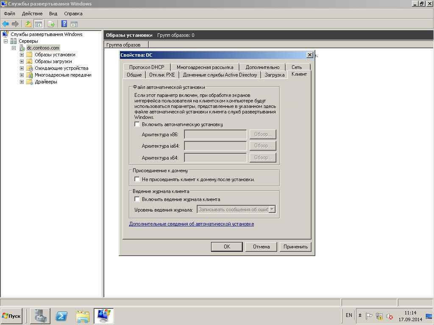Viewport: 434px width, 325px height.
Task: Open Server Manager from the taskbar
Action: 40,316
